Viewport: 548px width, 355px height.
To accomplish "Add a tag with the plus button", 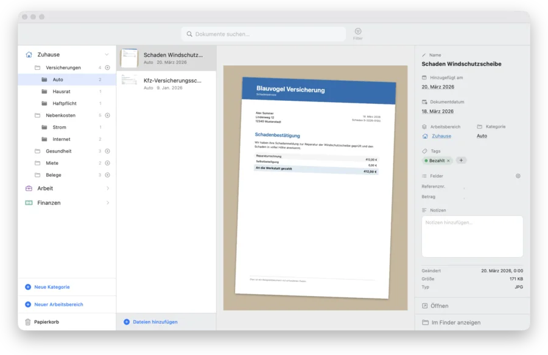I will point(461,160).
